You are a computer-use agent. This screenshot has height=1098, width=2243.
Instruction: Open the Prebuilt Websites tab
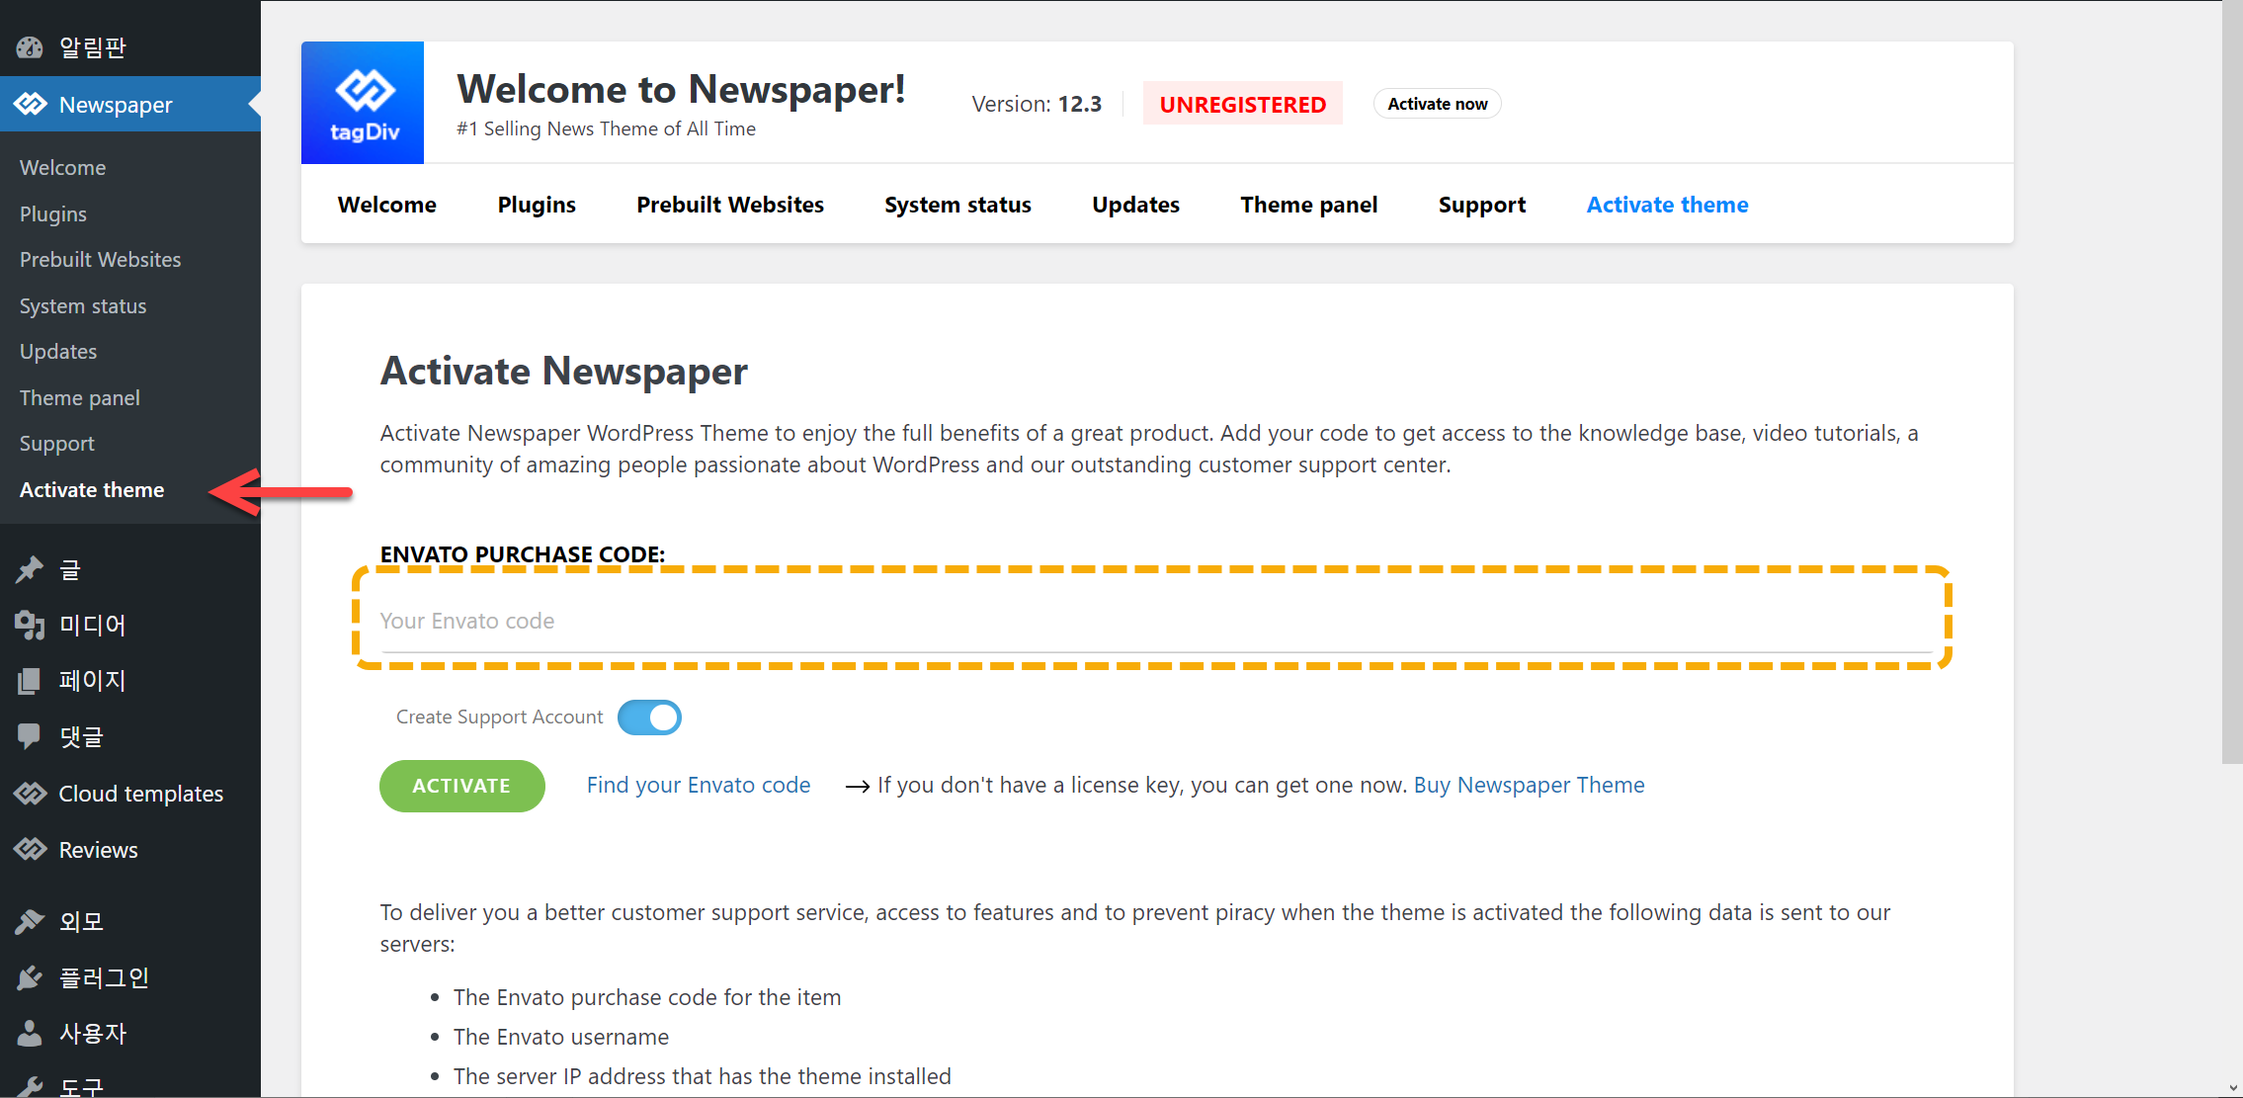coord(729,205)
